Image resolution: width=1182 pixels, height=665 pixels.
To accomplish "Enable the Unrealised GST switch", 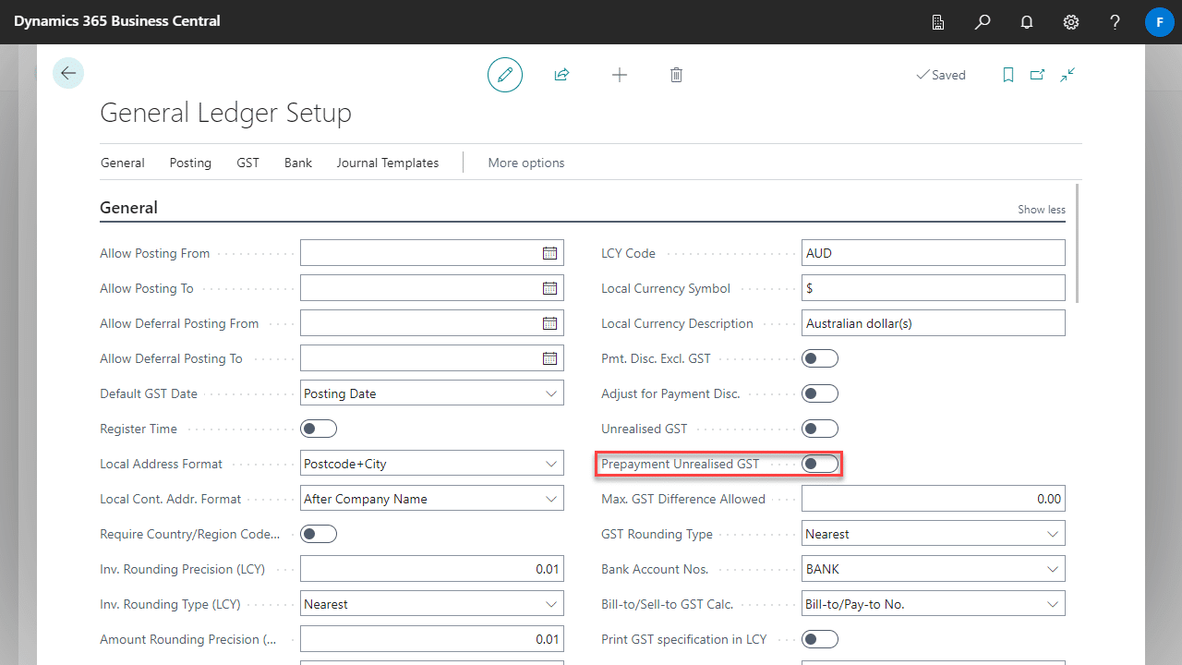I will 820,429.
